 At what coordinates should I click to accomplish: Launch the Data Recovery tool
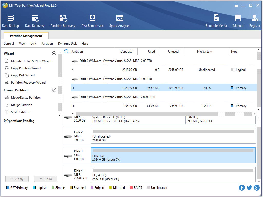coord(35,21)
